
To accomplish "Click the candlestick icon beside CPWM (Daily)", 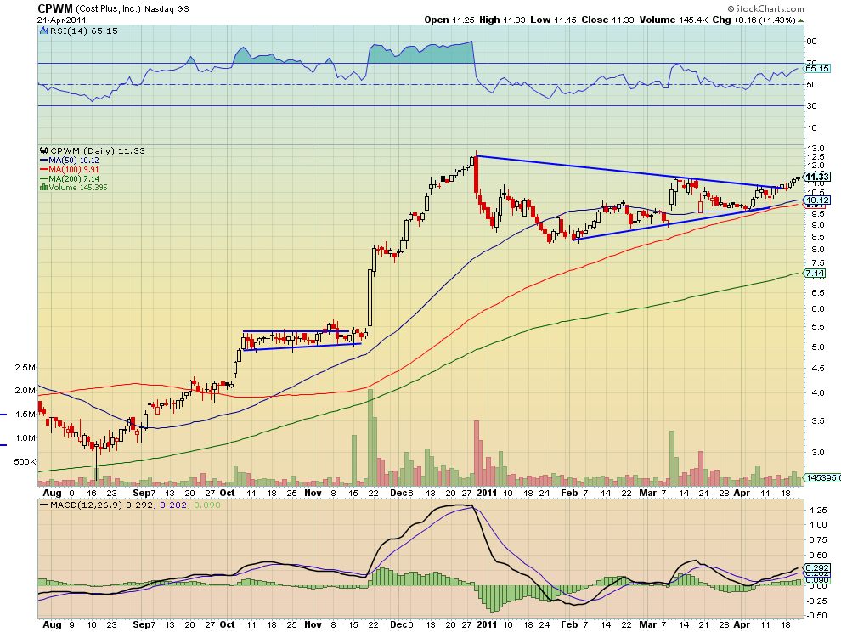I will click(x=44, y=150).
